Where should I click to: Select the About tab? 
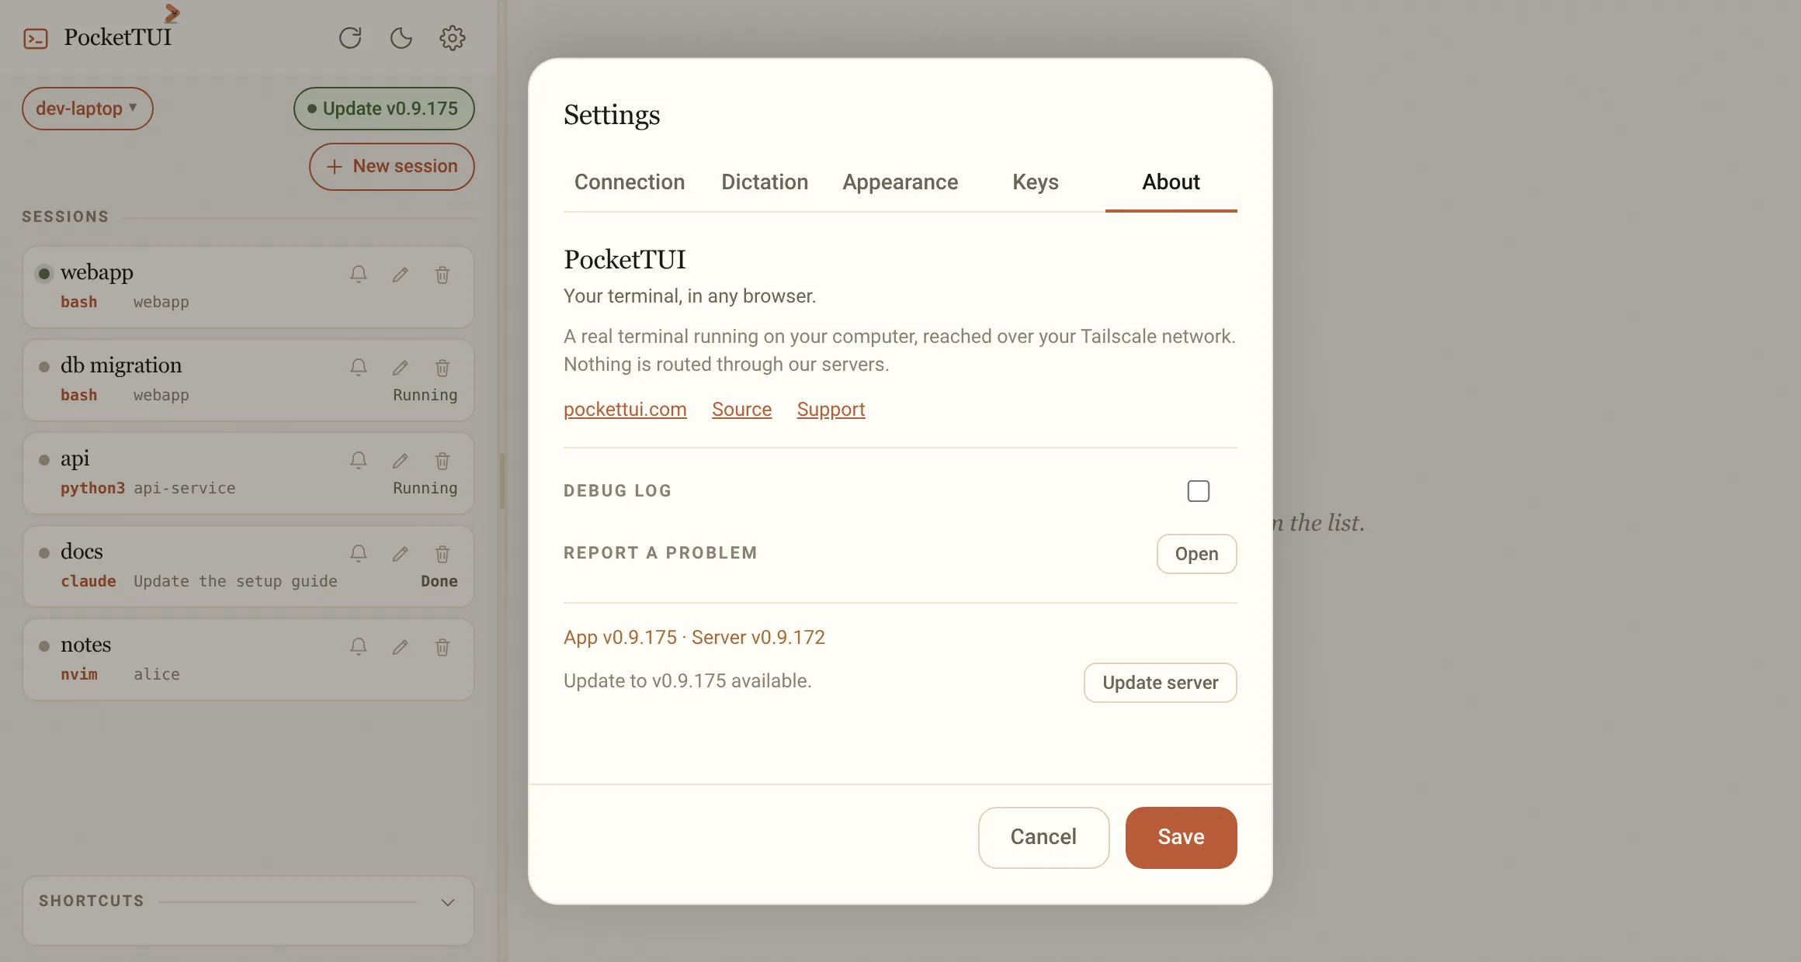point(1171,182)
